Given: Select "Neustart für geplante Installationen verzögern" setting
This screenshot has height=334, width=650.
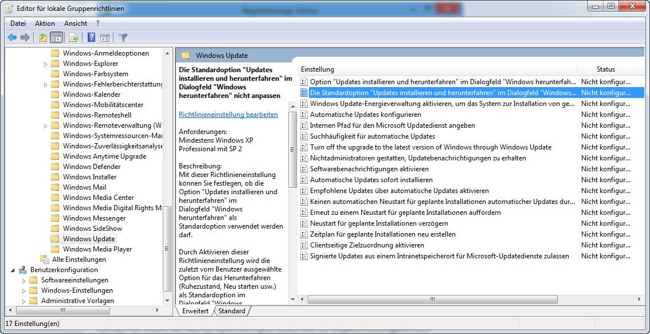Looking at the screenshot, I should (379, 223).
